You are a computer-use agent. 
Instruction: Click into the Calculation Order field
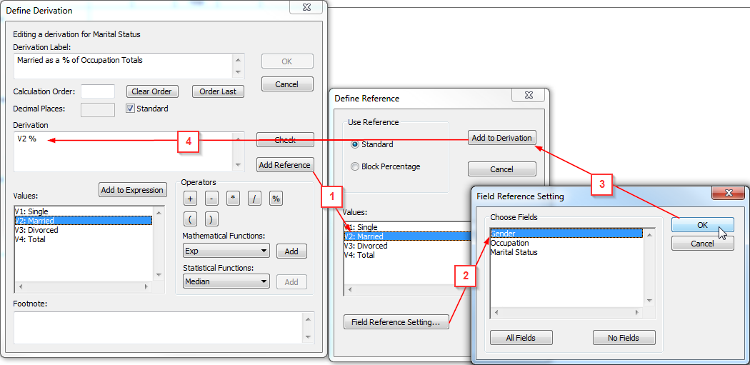(x=98, y=91)
